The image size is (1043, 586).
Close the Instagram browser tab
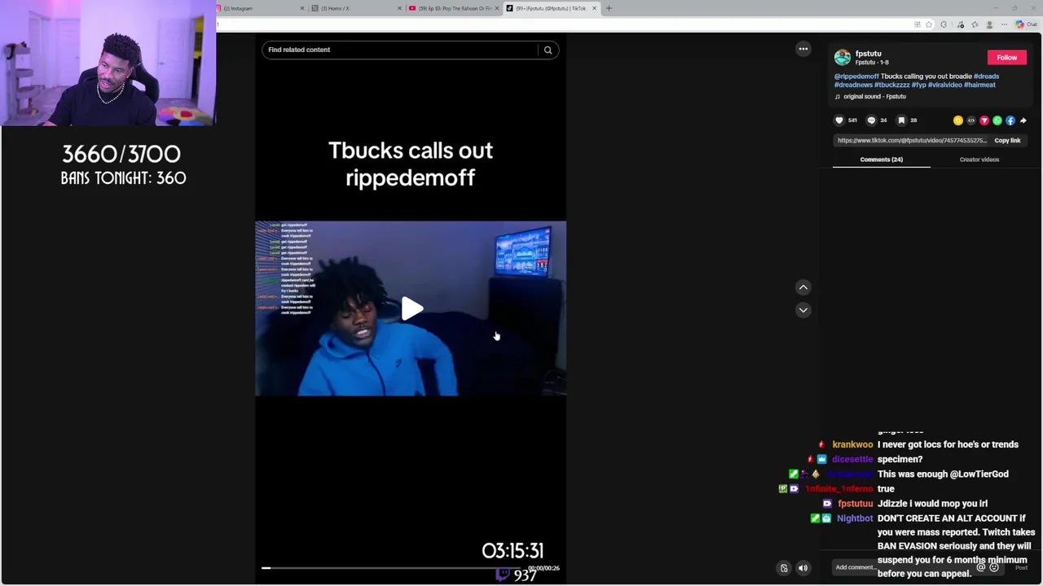(x=302, y=8)
